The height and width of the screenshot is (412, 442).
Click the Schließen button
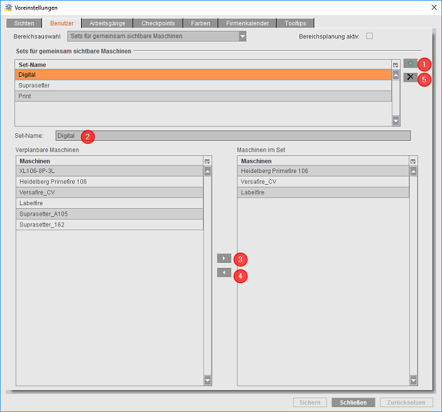click(x=353, y=402)
